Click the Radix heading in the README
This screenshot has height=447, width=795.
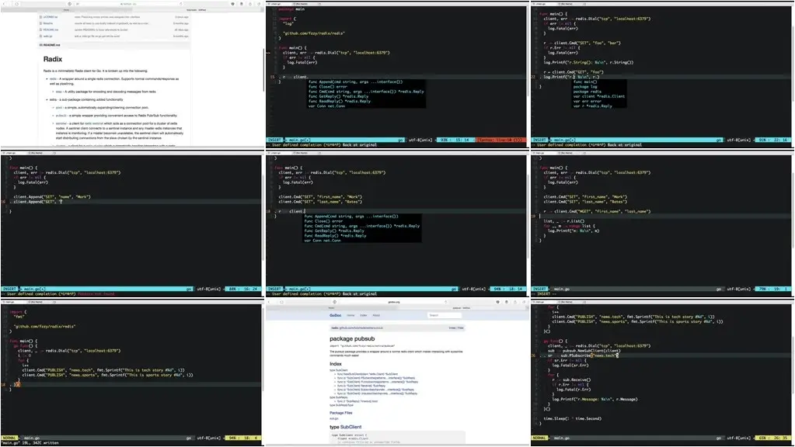[53, 59]
